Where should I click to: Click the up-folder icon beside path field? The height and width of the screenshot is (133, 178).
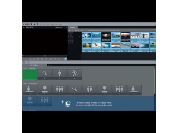coord(85,30)
